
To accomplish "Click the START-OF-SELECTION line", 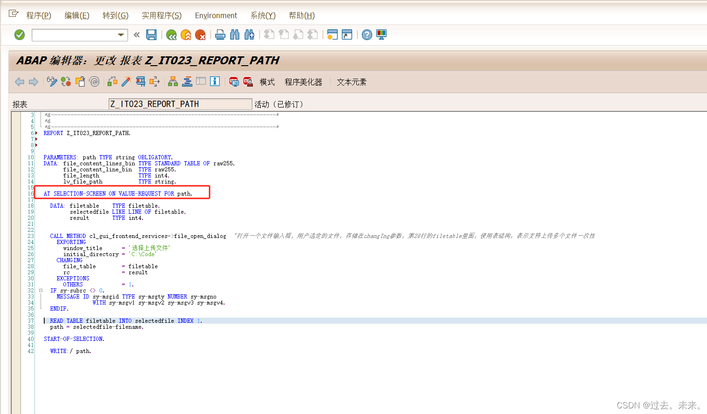I will (74, 339).
